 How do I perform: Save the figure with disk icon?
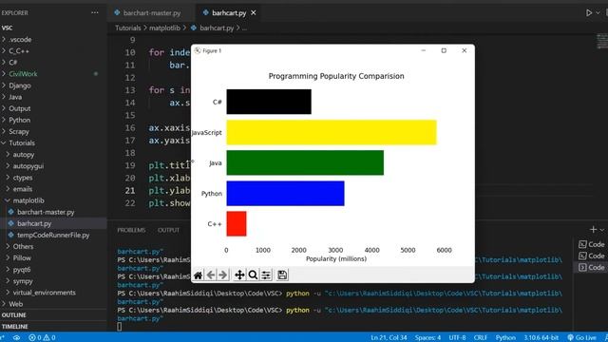pos(282,275)
